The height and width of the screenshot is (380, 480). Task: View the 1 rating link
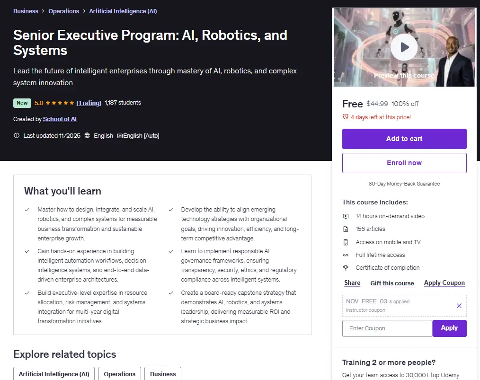point(89,103)
